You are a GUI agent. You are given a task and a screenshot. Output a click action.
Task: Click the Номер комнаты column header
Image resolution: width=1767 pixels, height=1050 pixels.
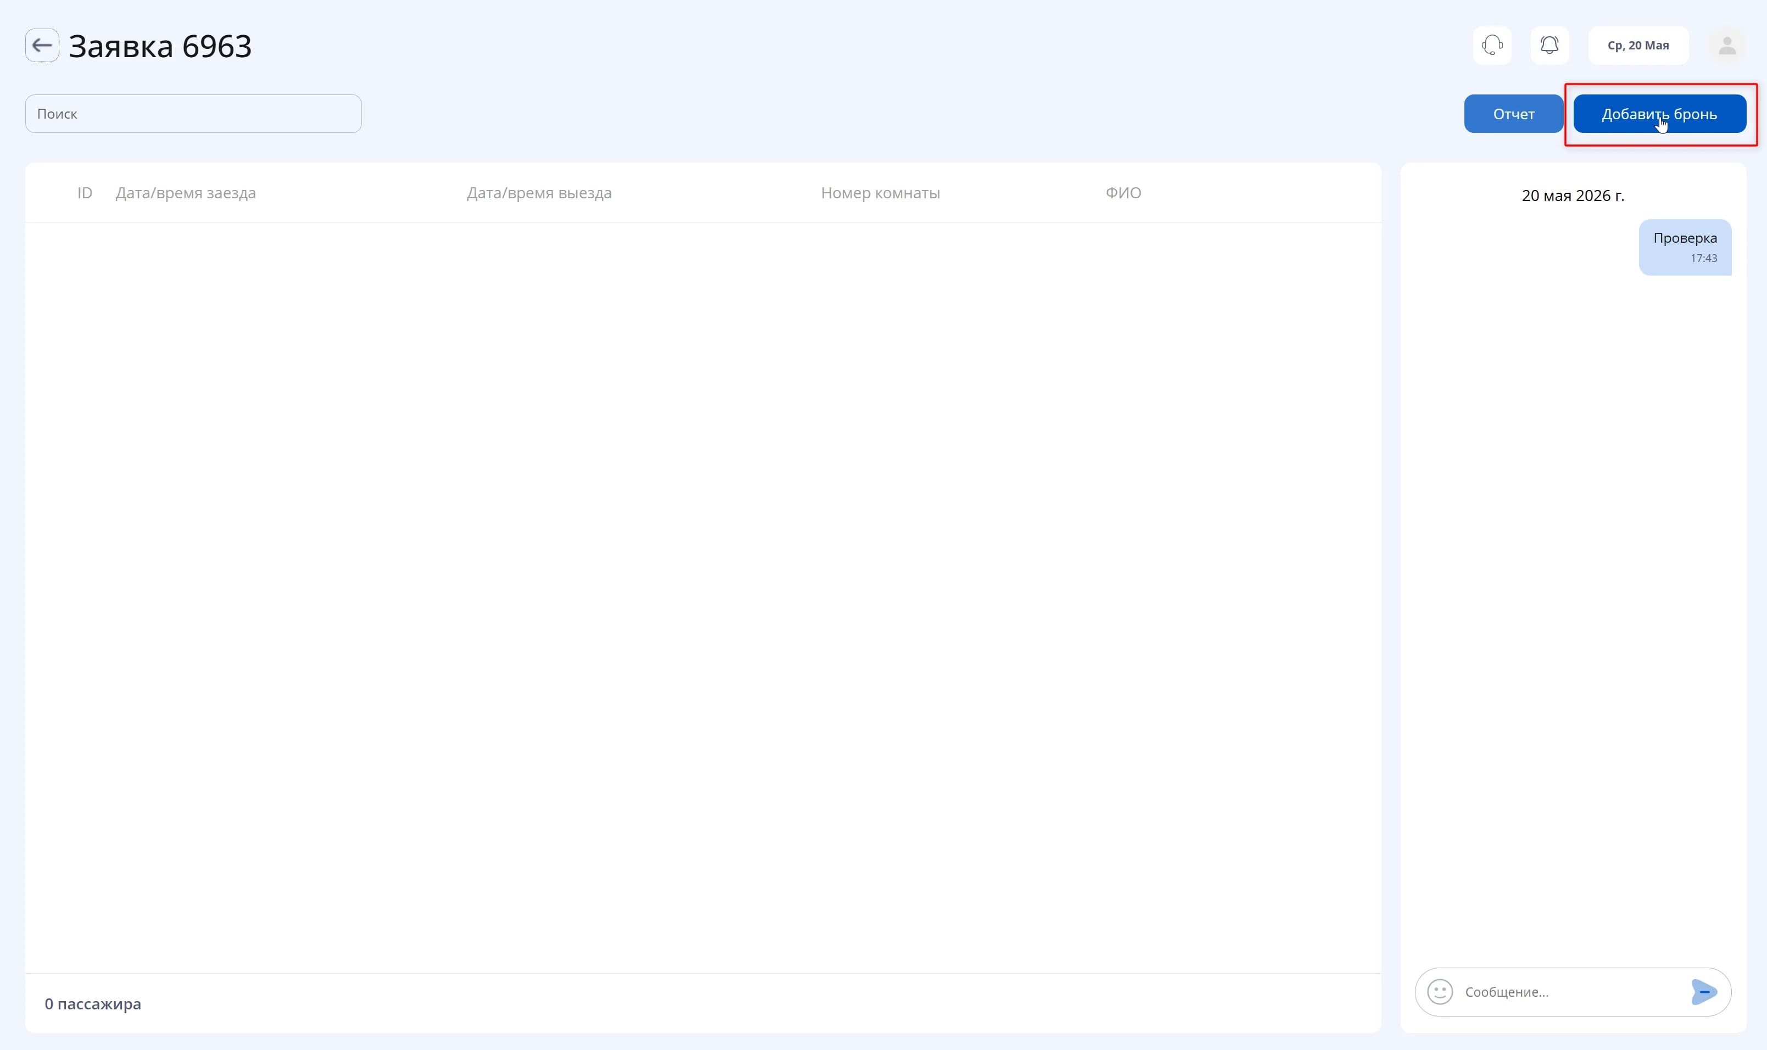pos(879,192)
